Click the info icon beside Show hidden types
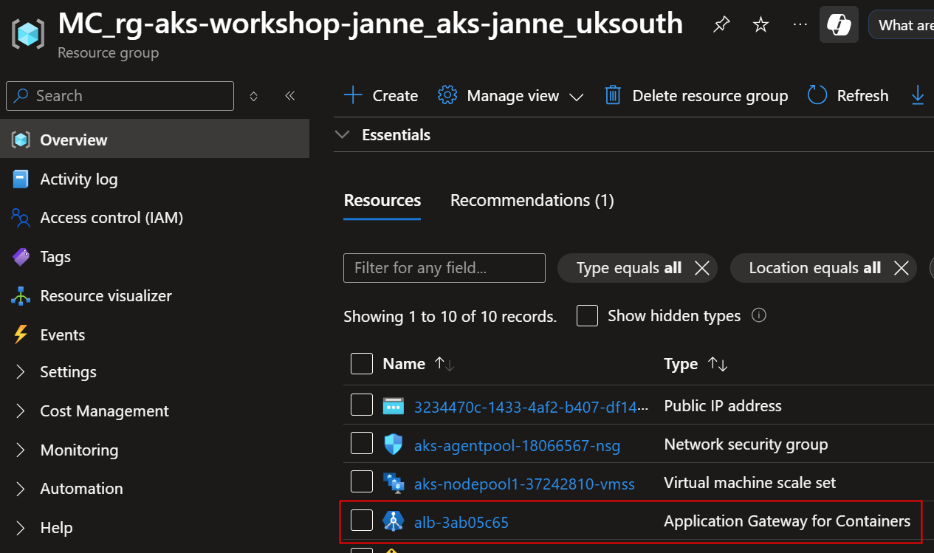Screen dimensions: 934x553 pos(758,315)
